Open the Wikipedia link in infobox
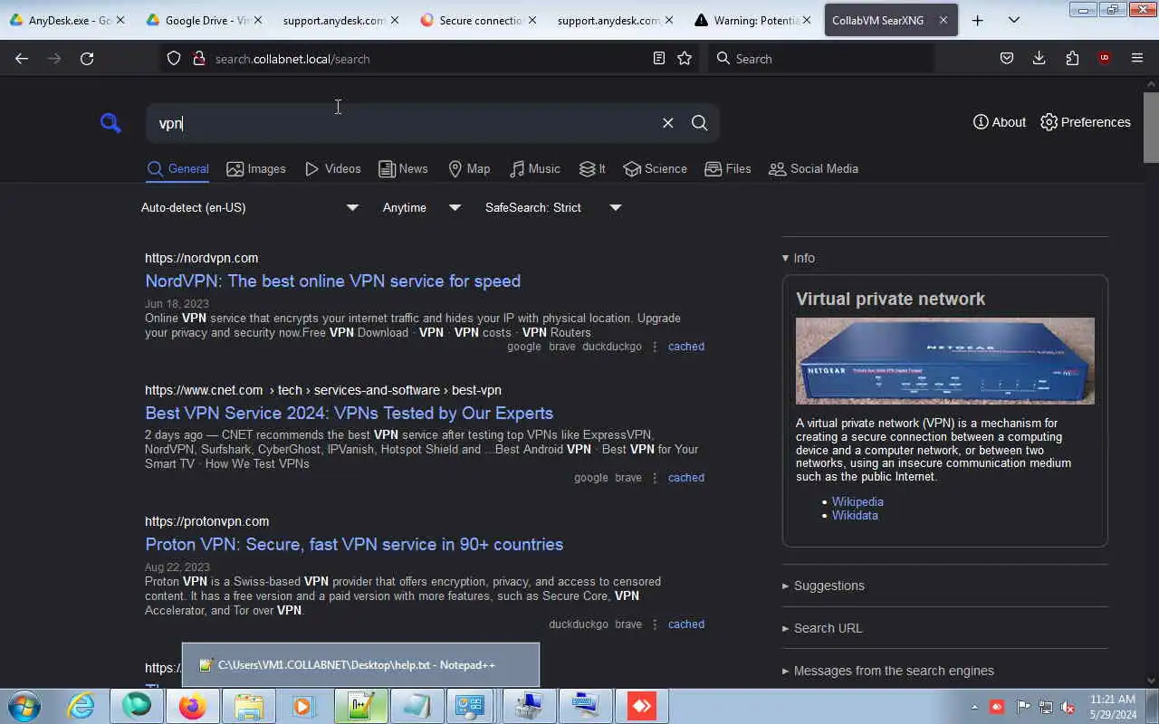This screenshot has width=1159, height=724. (857, 501)
